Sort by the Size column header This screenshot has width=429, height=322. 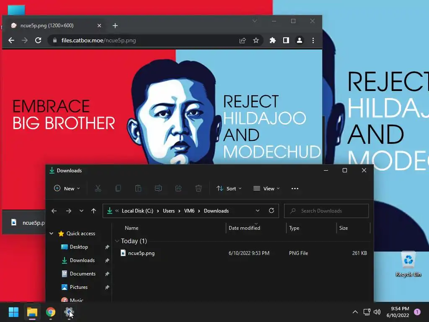click(x=353, y=228)
